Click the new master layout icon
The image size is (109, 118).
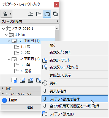[x=31, y=80]
